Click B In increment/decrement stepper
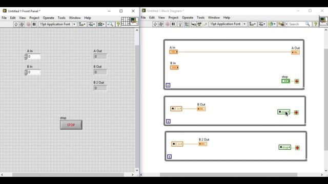This screenshot has width=328, height=184. coord(26,72)
